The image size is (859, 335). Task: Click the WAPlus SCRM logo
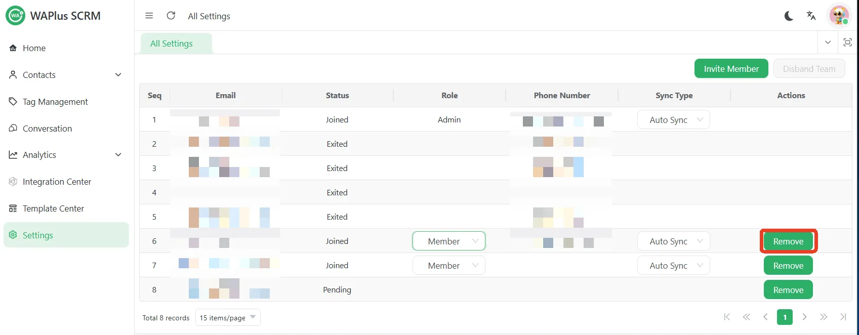[x=15, y=16]
